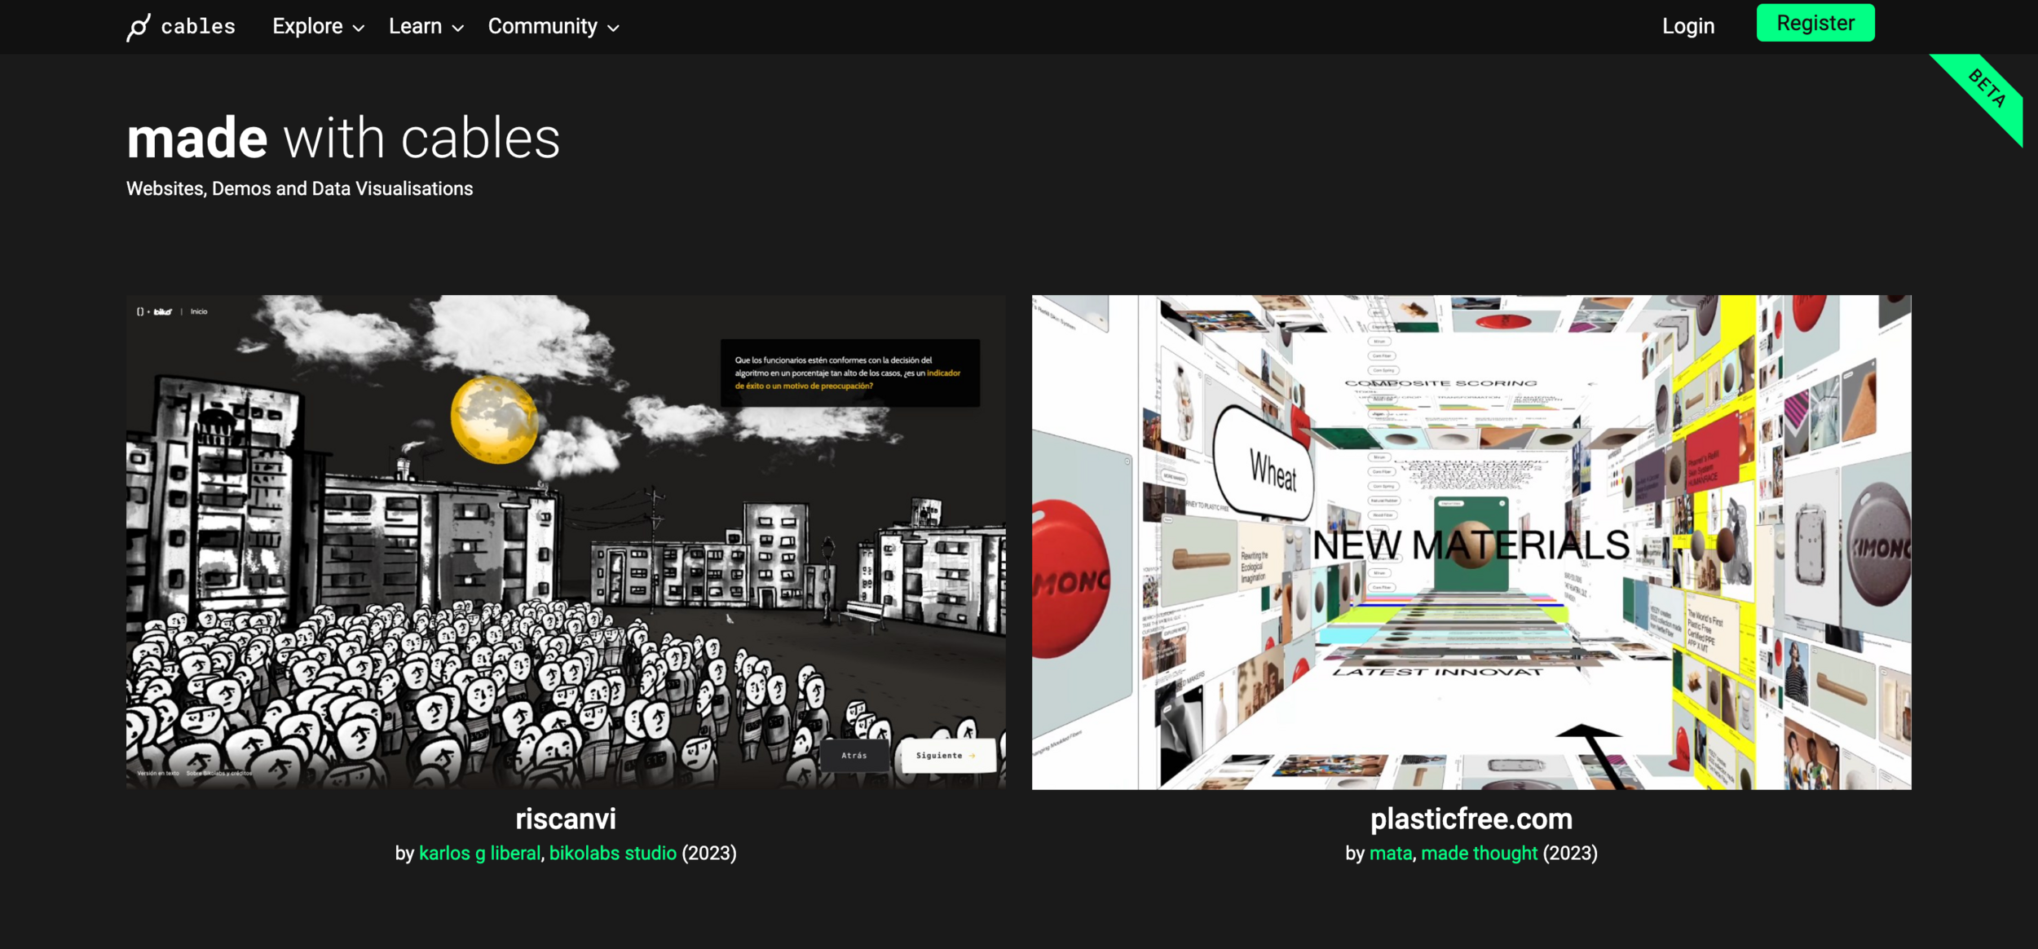Expand the Learn dropdown chevron
Image resolution: width=2038 pixels, height=949 pixels.
tap(458, 29)
